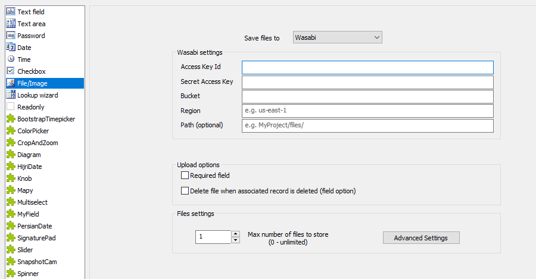Select the Date calendar icon
536x279 pixels.
pos(11,48)
